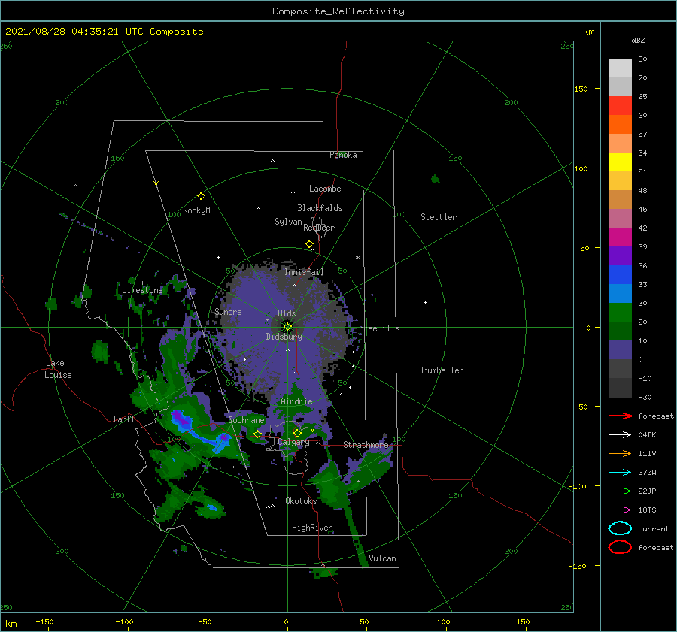Click the Vulcan town label
Viewport: 677px width, 632px height.
(x=382, y=558)
